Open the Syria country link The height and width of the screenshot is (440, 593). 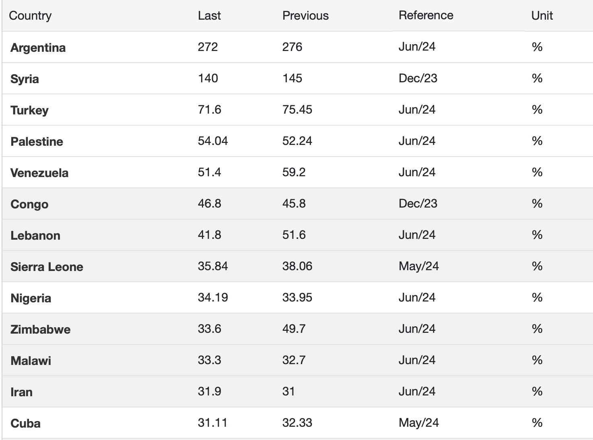click(25, 79)
